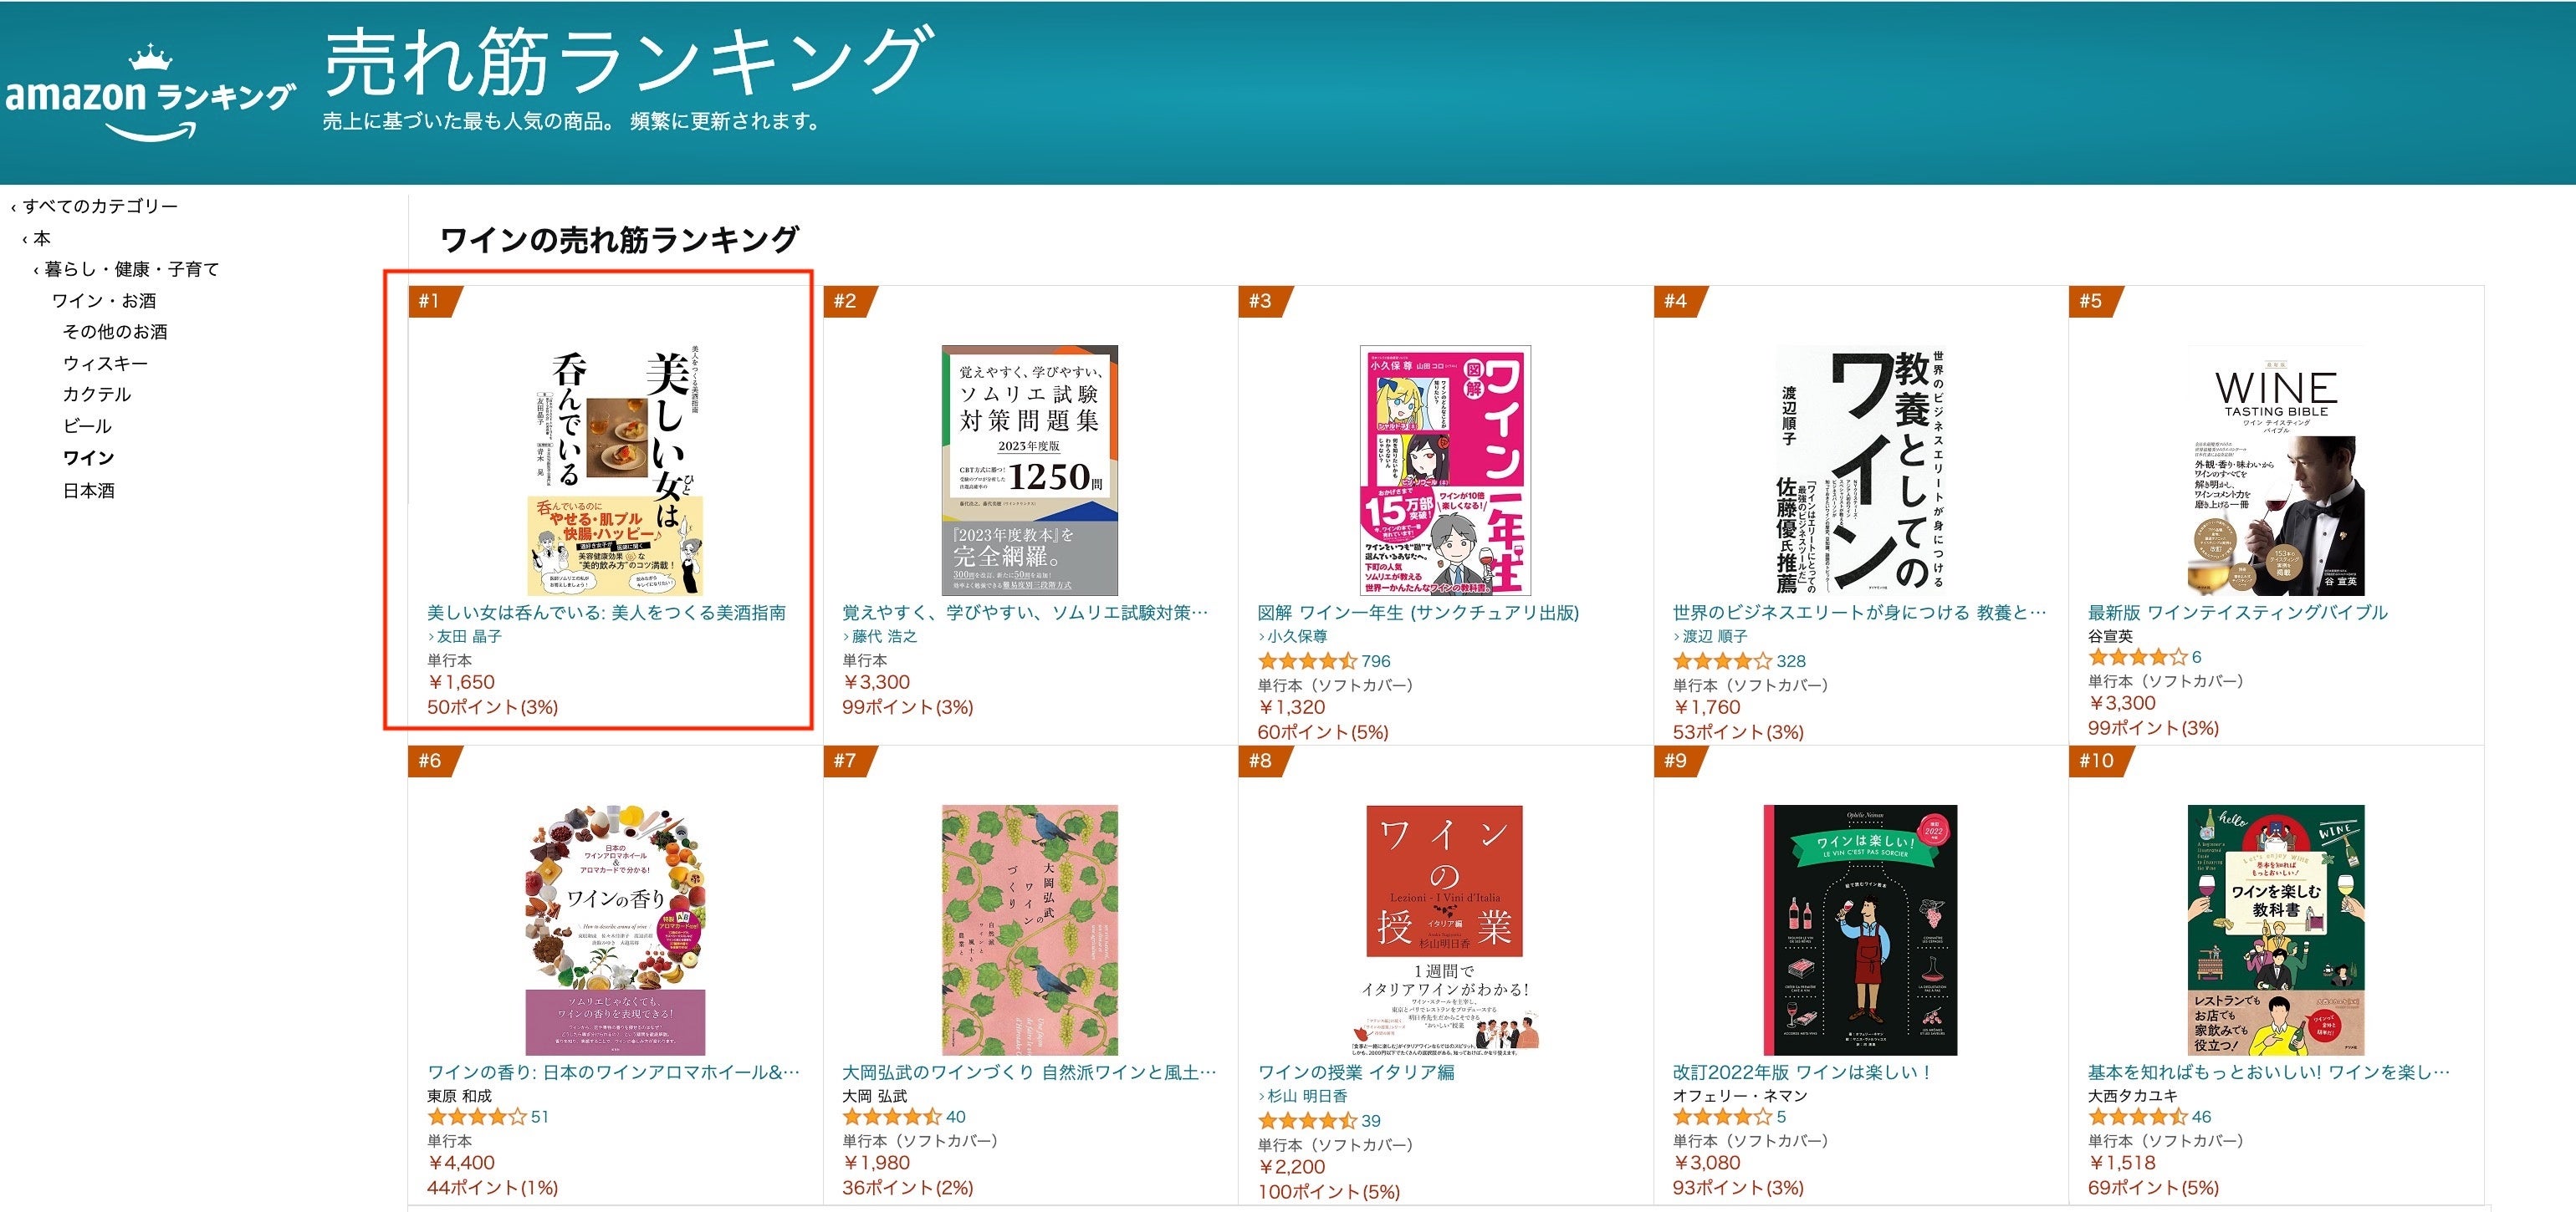The width and height of the screenshot is (2576, 1212).
Task: Go back to すべてのカテゴリー
Action: click(x=99, y=206)
